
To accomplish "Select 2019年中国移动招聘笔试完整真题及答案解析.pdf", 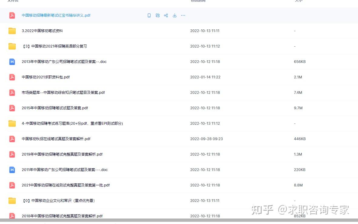I will pyautogui.click(x=62, y=154).
